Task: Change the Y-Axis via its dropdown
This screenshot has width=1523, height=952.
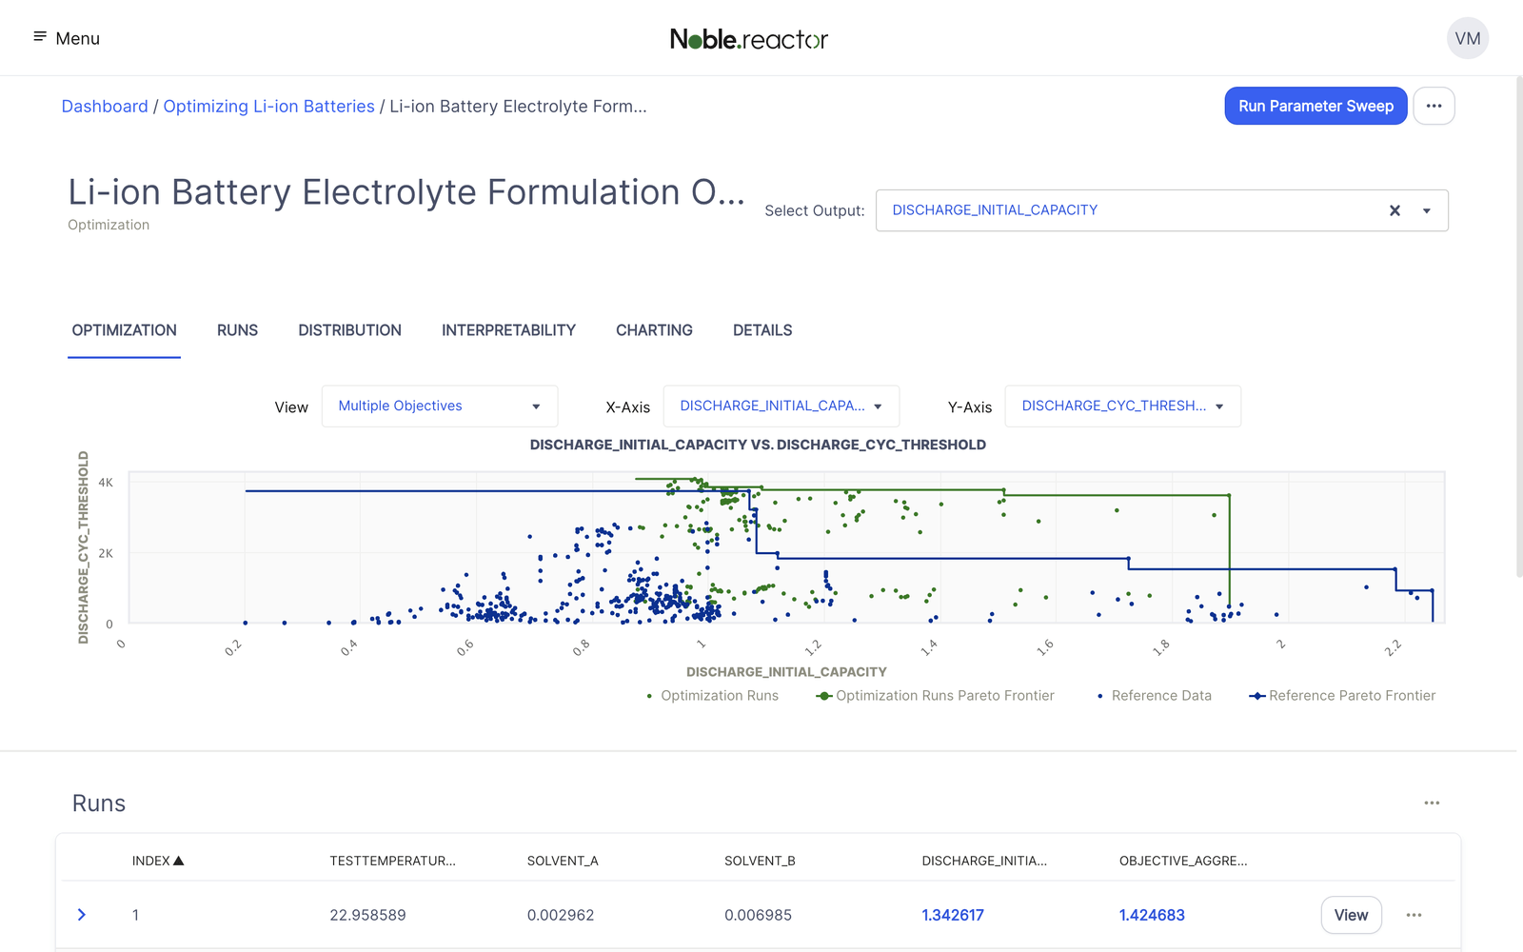Action: coord(1122,406)
